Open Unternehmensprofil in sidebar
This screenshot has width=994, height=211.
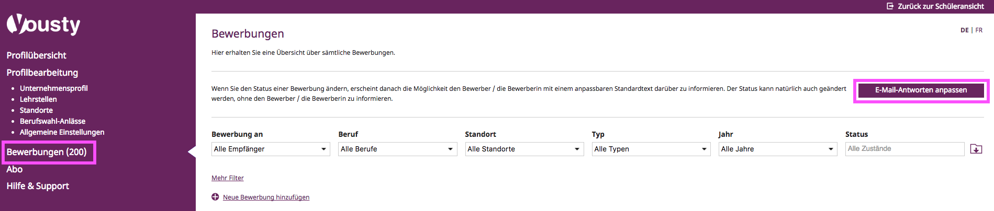tap(54, 88)
